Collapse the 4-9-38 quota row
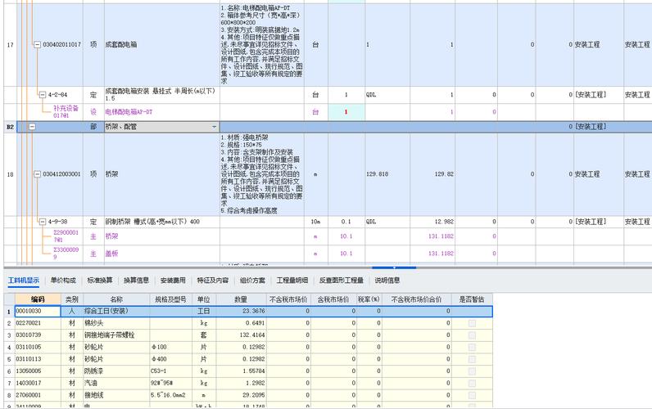Image resolution: width=652 pixels, height=409 pixels. [x=42, y=222]
